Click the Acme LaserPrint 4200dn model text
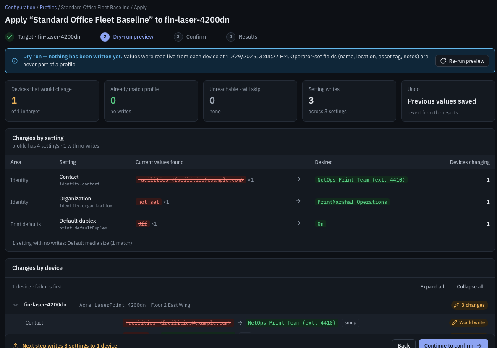The height and width of the screenshot is (348, 497). pyautogui.click(x=112, y=305)
